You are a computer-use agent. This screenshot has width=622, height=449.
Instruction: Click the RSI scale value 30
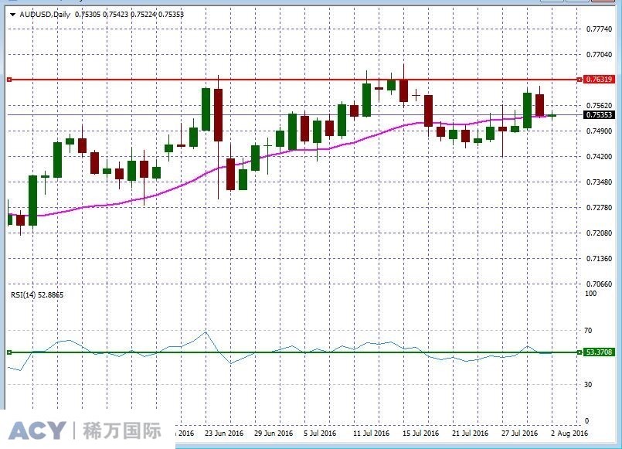point(588,384)
